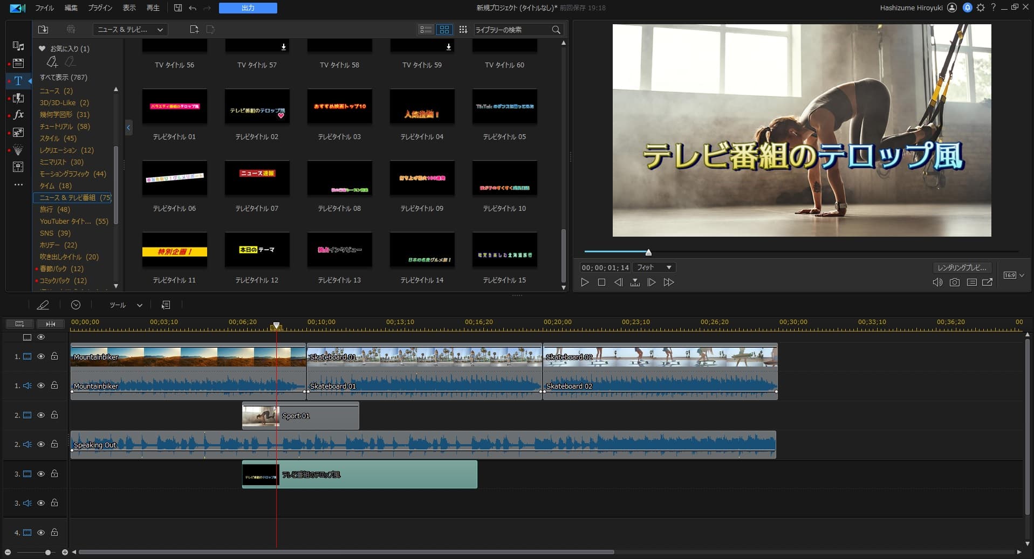Screen dimensions: 1034x559
Task: Open the ニュース & テレビ category dropdown
Action: (130, 30)
